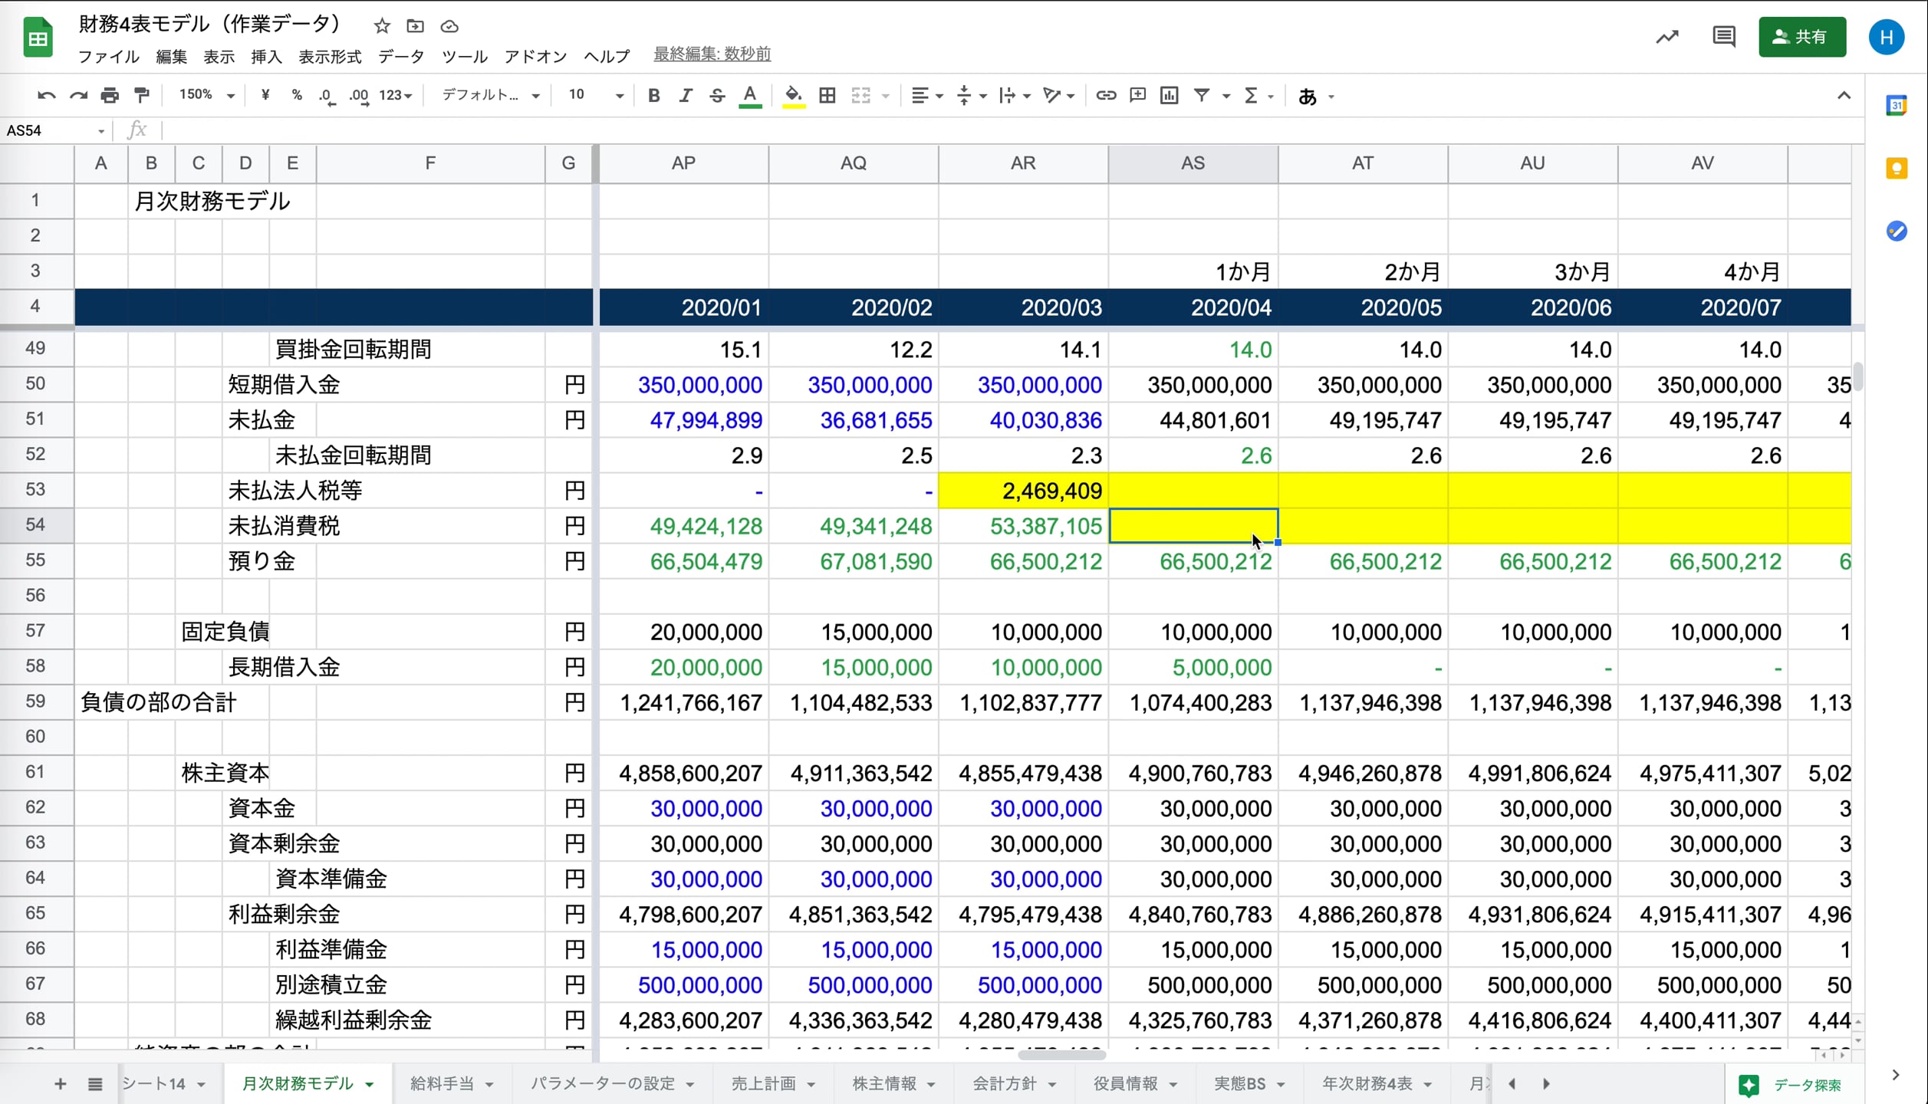1928x1104 pixels.
Task: Click the create filter funnel icon
Action: coord(1202,95)
